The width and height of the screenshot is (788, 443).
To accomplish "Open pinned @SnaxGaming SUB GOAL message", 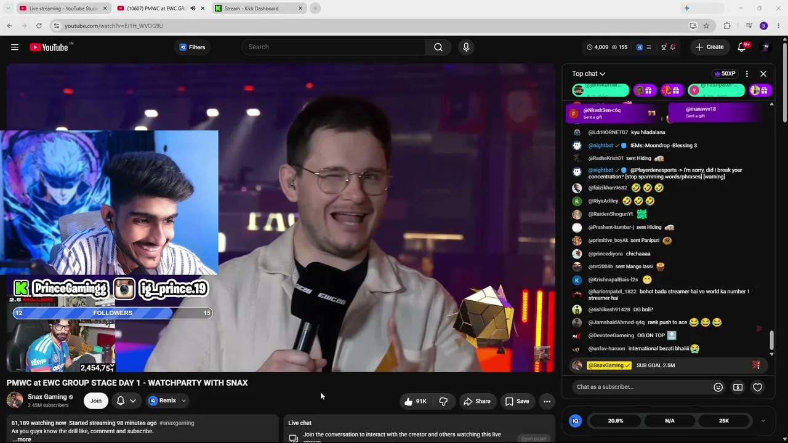I will (668, 365).
